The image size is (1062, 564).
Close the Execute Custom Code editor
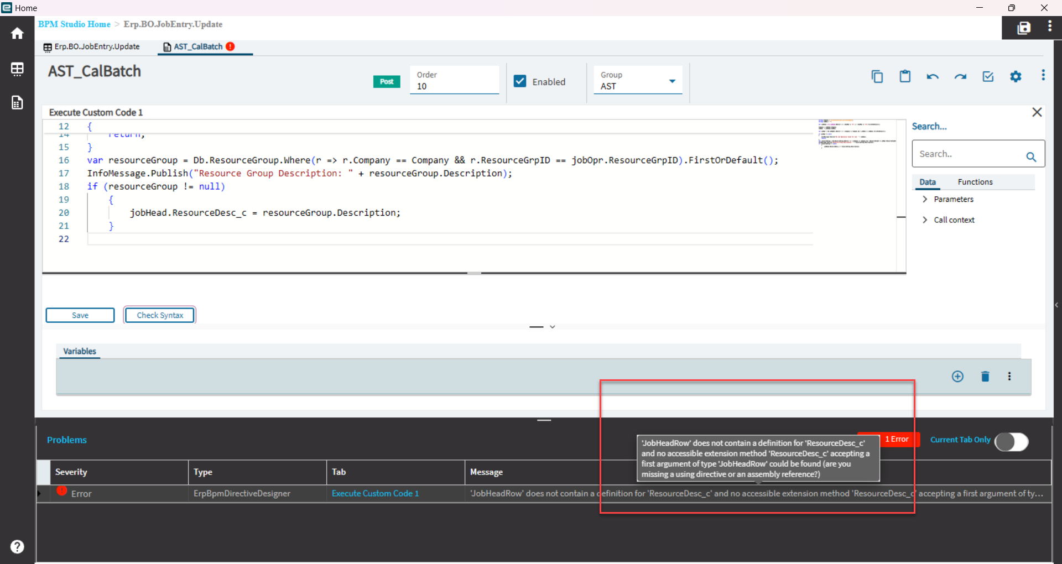(x=1037, y=112)
